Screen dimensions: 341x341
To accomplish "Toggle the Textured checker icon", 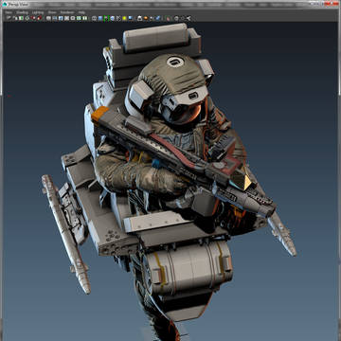I will pos(118,18).
